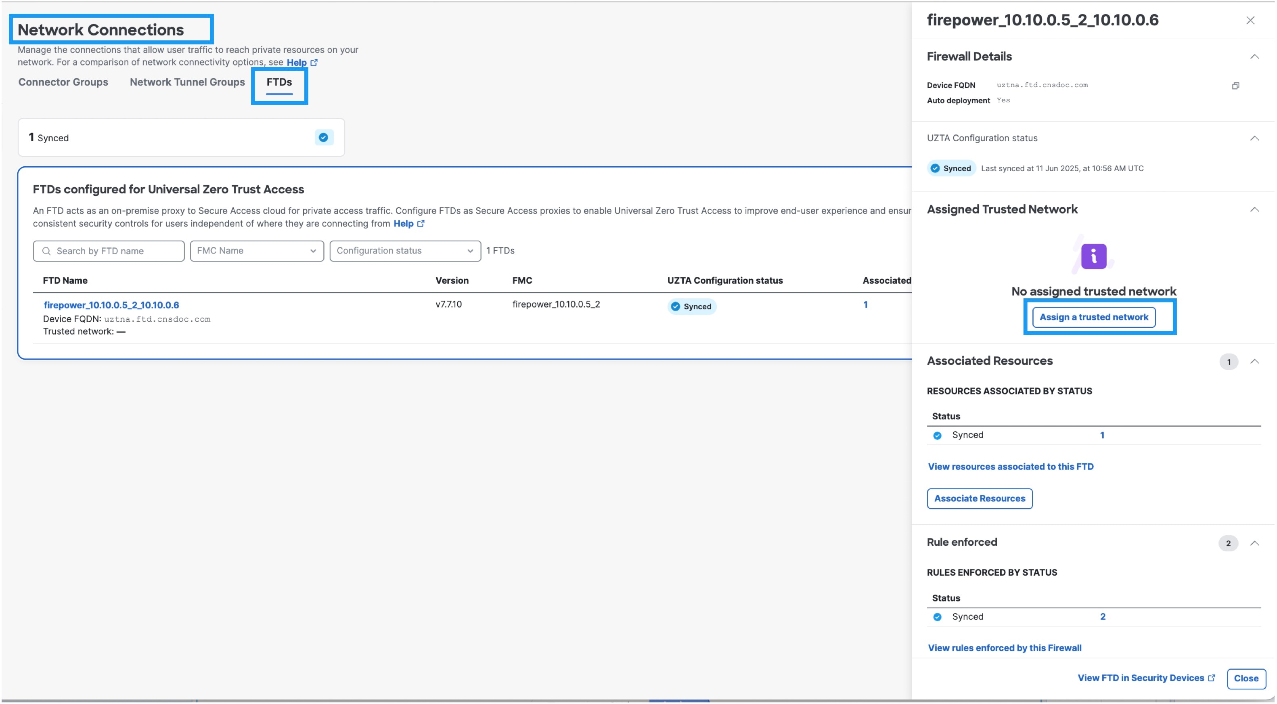Switch to the Network Tunnel Groups tab

(x=187, y=82)
